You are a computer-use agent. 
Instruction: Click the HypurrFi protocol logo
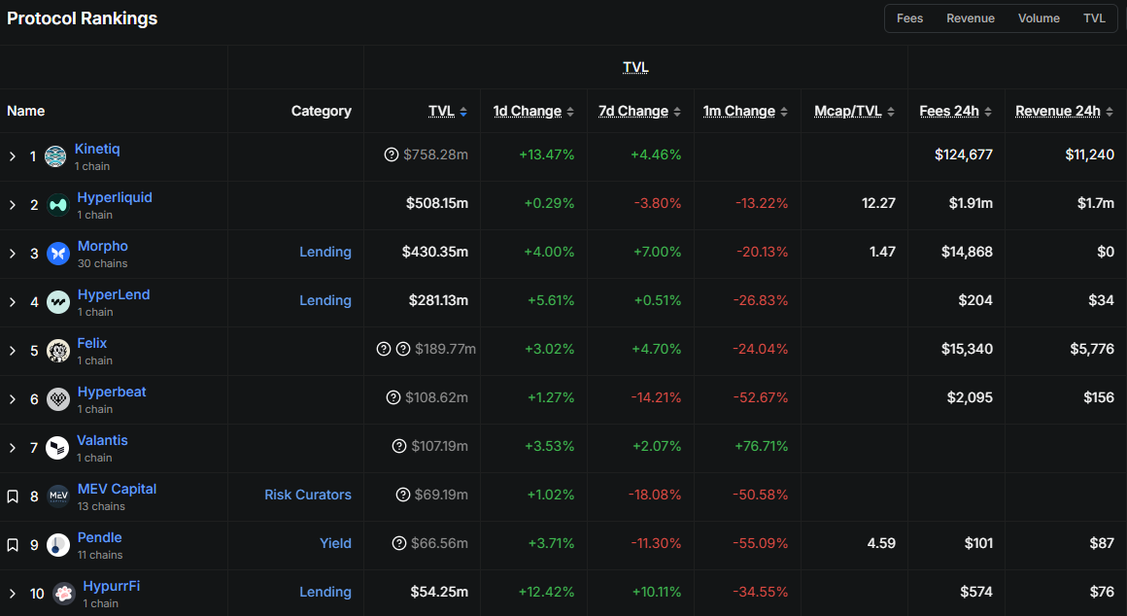[x=63, y=593]
